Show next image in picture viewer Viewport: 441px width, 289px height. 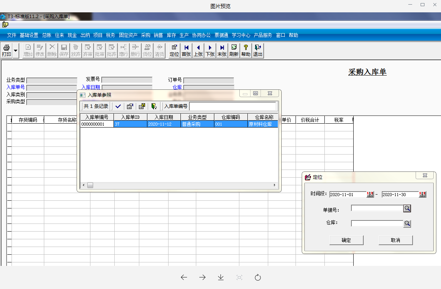pyautogui.click(x=202, y=277)
